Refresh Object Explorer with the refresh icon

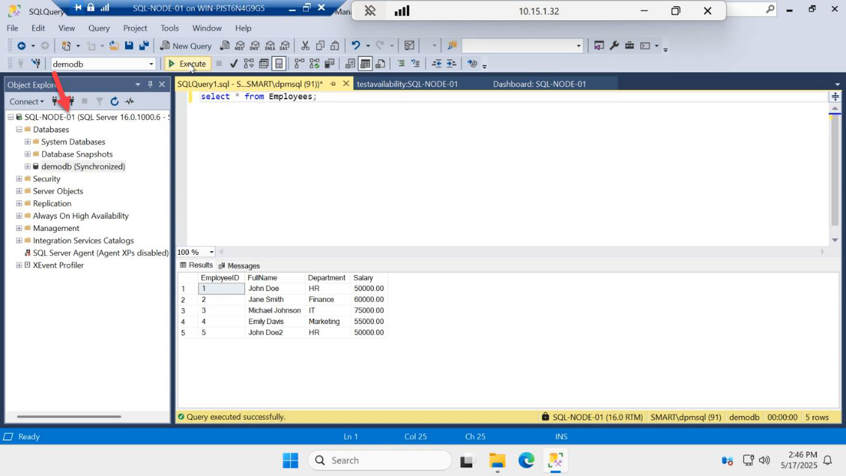(x=115, y=102)
